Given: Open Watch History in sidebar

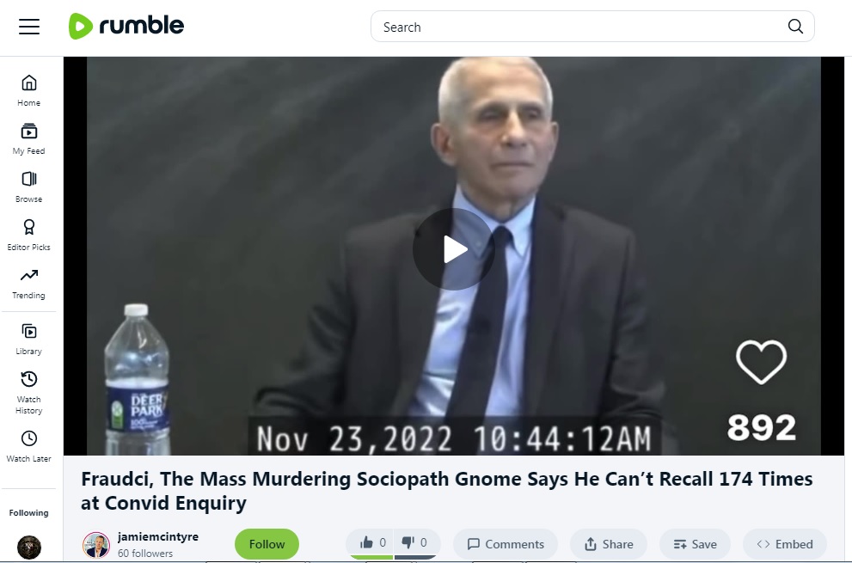Looking at the screenshot, I should click(x=28, y=392).
